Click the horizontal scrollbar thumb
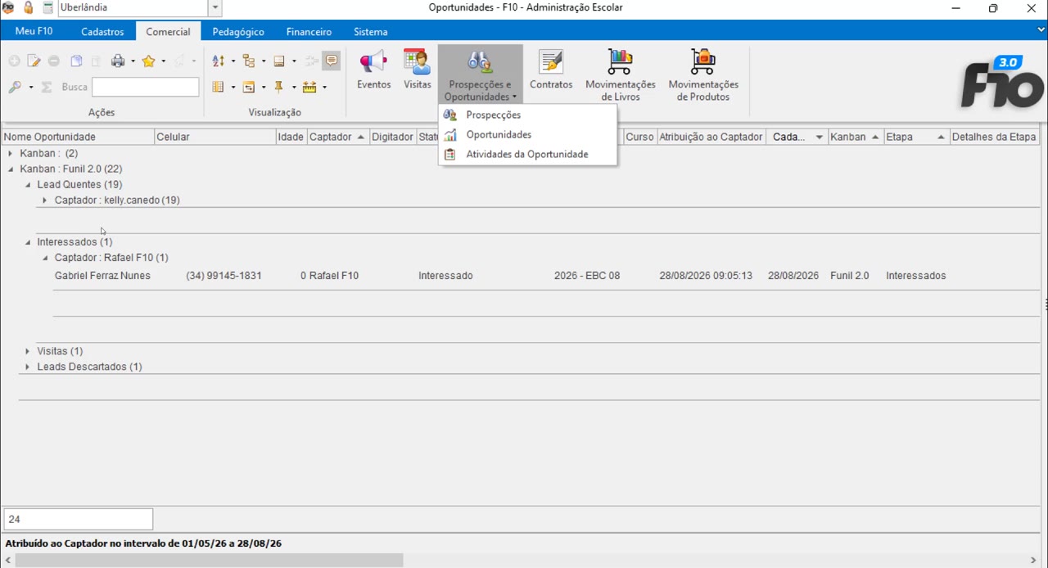This screenshot has width=1048, height=568. click(x=209, y=561)
